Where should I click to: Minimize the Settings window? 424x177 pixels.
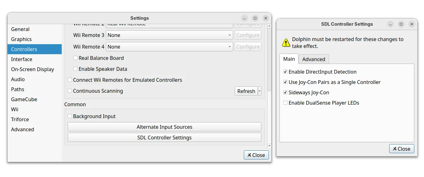tap(244, 18)
